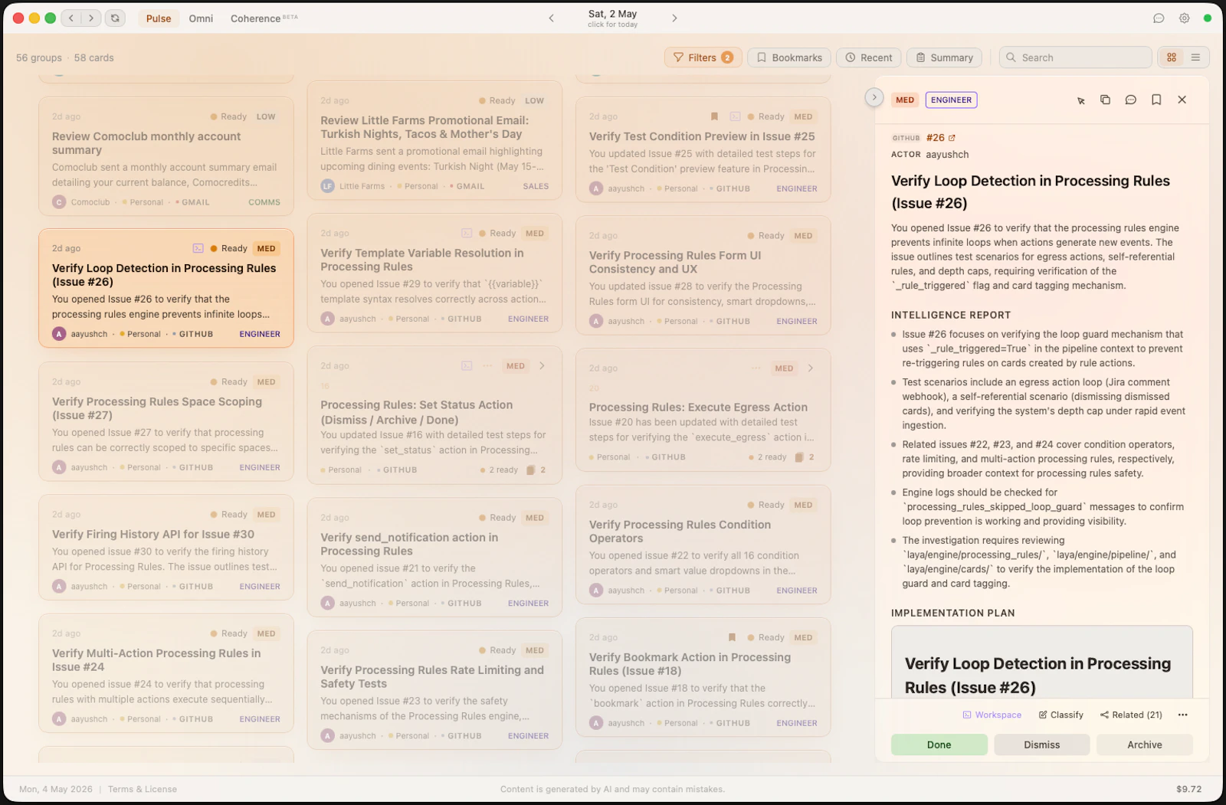Click terminal icon on Test Condition Preview card
The image size is (1226, 805).
pos(735,116)
